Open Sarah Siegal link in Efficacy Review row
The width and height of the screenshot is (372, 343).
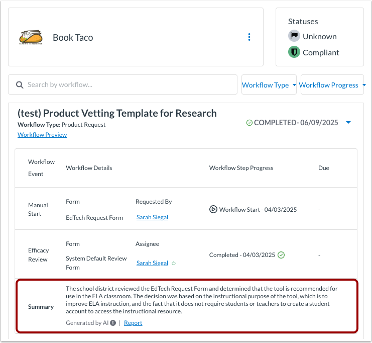pos(152,263)
